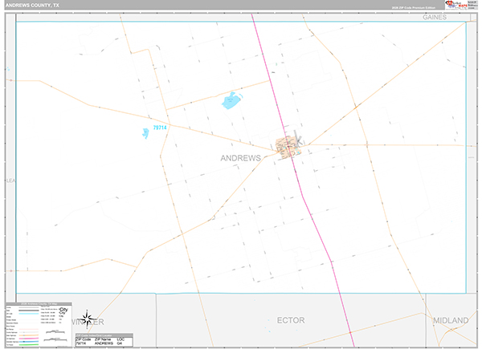This screenshot has height=349, width=482.
Task: Click the '2026 ZIP Code Premium Edition' subtitle
Action: (414, 8)
